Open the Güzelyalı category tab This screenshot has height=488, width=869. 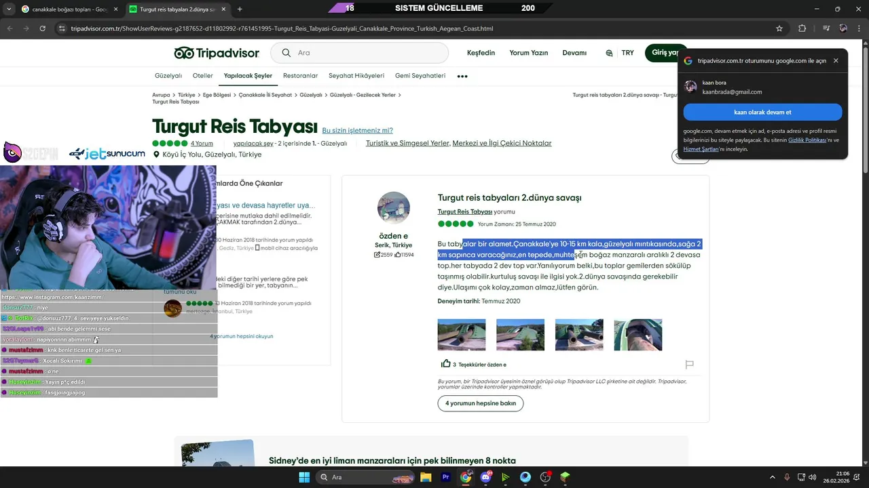168,76
